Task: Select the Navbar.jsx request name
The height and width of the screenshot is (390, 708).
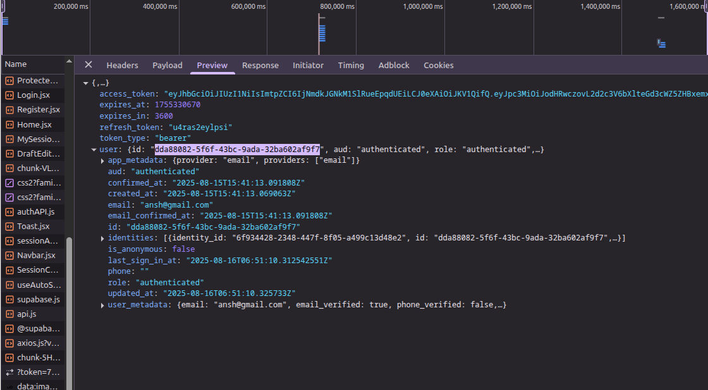Action: [36, 255]
